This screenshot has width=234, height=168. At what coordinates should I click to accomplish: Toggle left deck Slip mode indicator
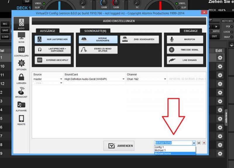tap(42, 8)
